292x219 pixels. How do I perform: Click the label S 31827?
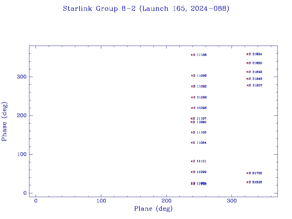[255, 85]
